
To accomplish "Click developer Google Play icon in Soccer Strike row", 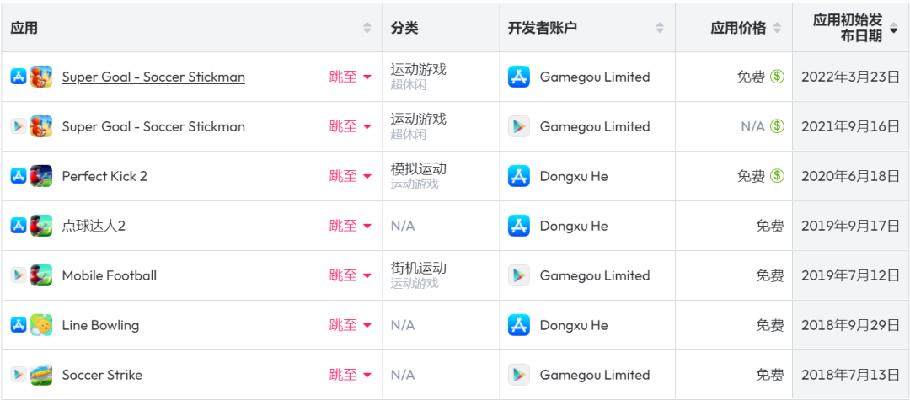I will (519, 375).
